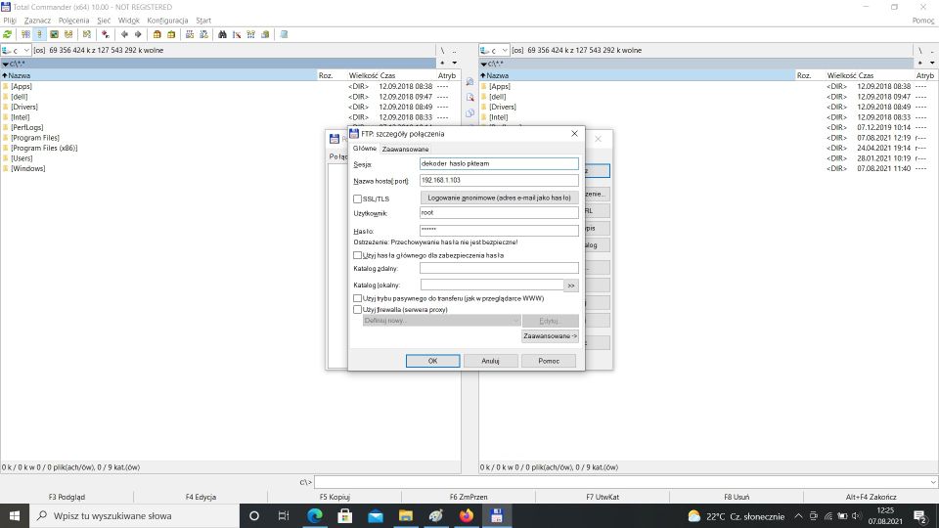Viewport: 939px width, 528px height.
Task: Click the green refresh icon in the toolbar
Action: (8, 34)
